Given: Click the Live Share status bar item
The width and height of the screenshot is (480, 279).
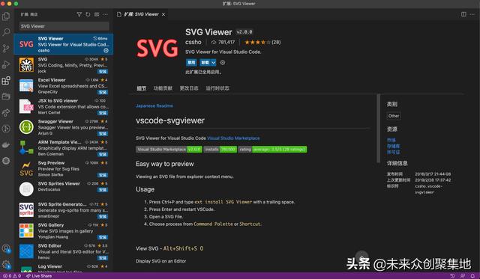Looking at the screenshot, I should 39,276.
